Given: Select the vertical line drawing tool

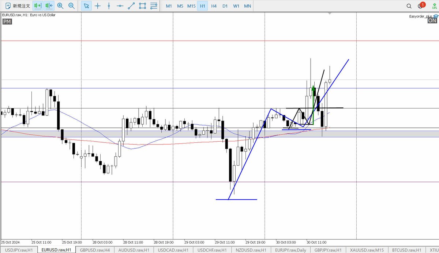Looking at the screenshot, I should (x=109, y=6).
